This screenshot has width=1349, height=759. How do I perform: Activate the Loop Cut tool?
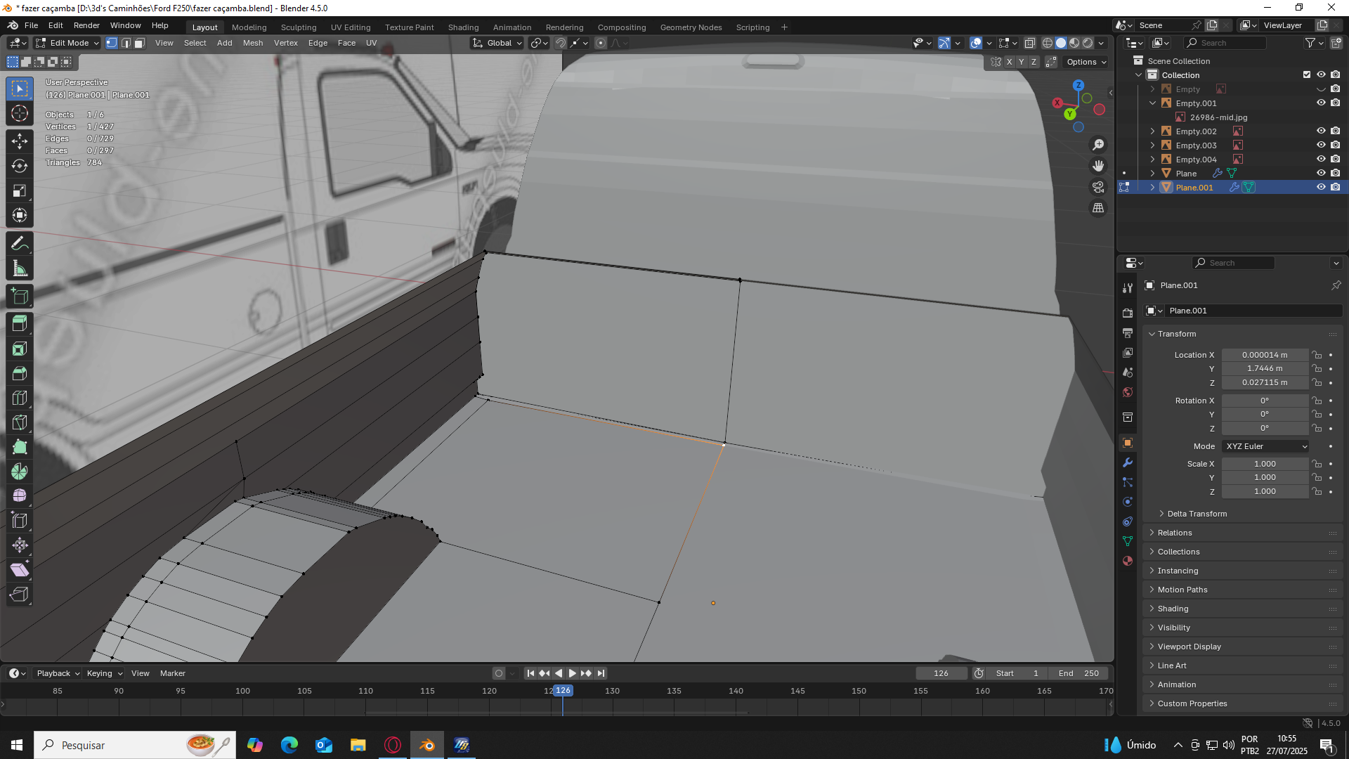point(20,398)
